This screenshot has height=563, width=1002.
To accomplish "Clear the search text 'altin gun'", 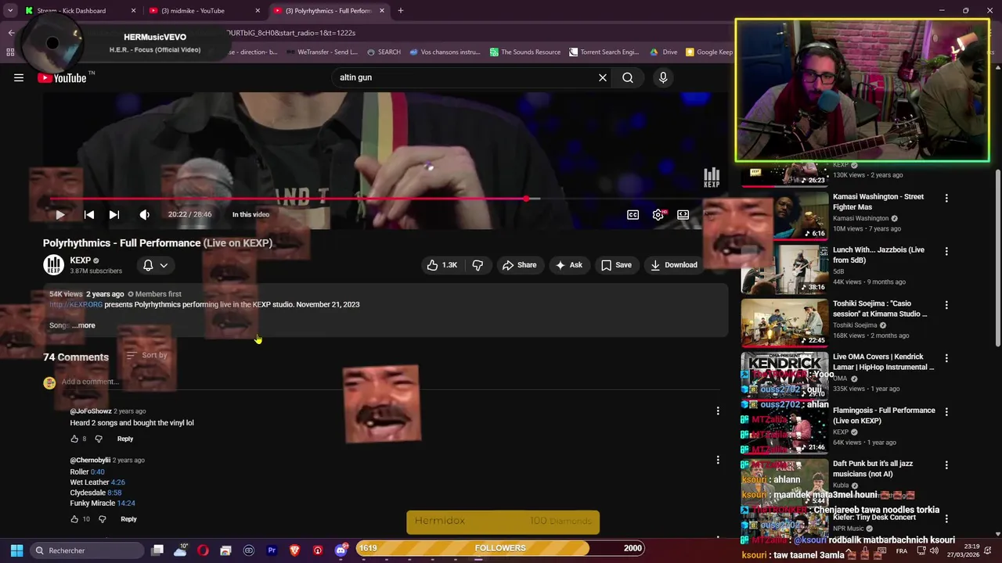I will pyautogui.click(x=603, y=77).
